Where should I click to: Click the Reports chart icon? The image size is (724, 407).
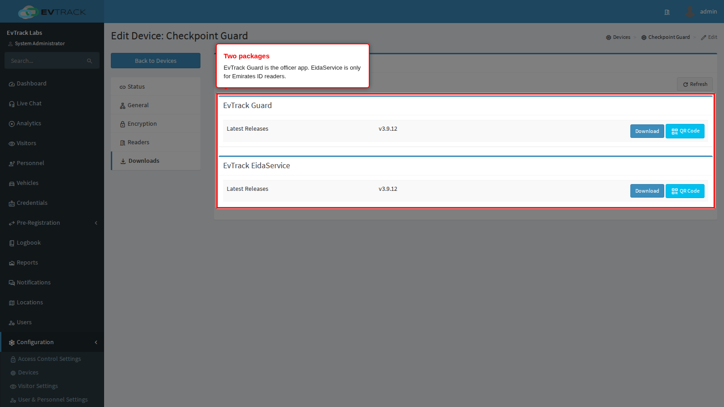(x=12, y=263)
